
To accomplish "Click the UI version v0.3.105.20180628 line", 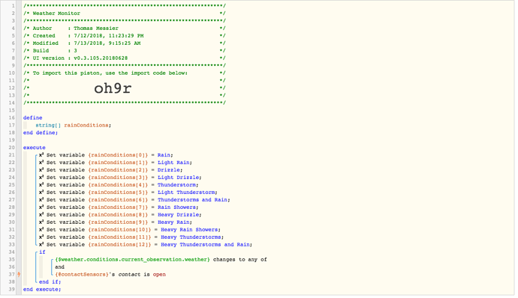I will (125, 58).
